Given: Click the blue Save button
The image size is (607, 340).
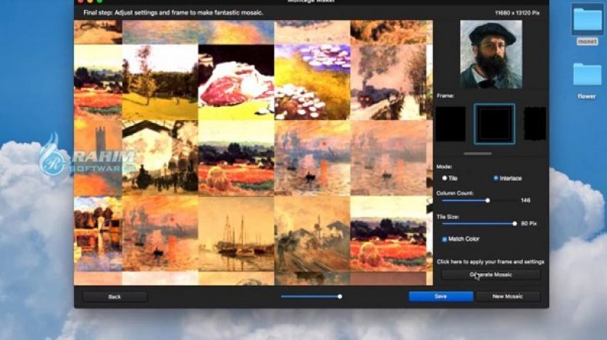Looking at the screenshot, I should click(x=440, y=296).
